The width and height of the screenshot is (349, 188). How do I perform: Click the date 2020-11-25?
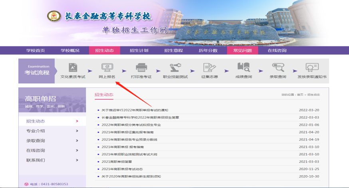tap(309, 169)
